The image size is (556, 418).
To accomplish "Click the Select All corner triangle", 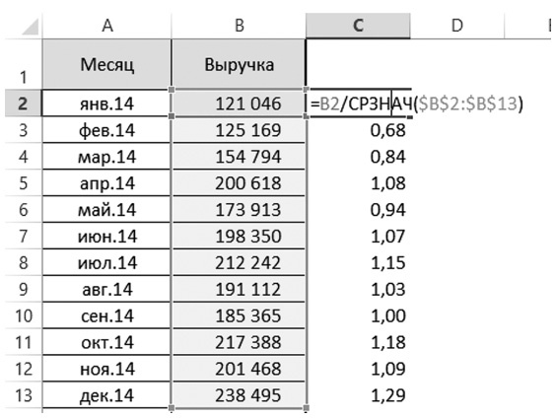I will pos(30,27).
